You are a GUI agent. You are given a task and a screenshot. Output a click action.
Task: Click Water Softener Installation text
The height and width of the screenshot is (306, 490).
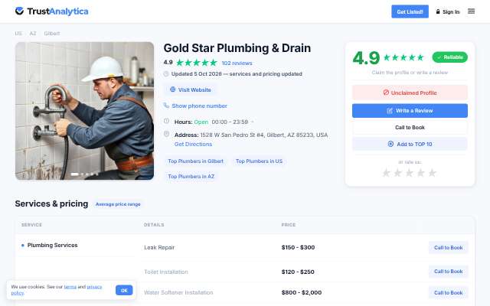point(178,292)
